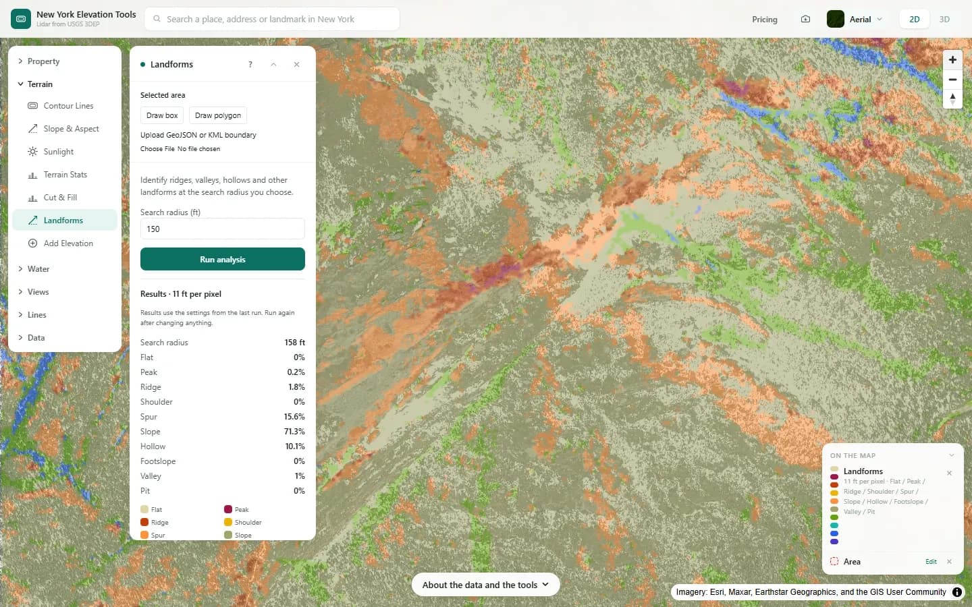Switch the map to 2D view

915,19
